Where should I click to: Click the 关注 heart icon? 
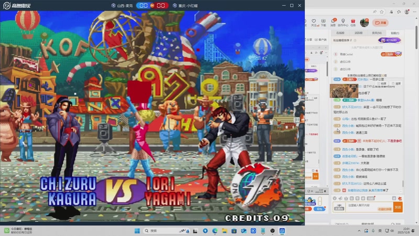tap(314, 21)
